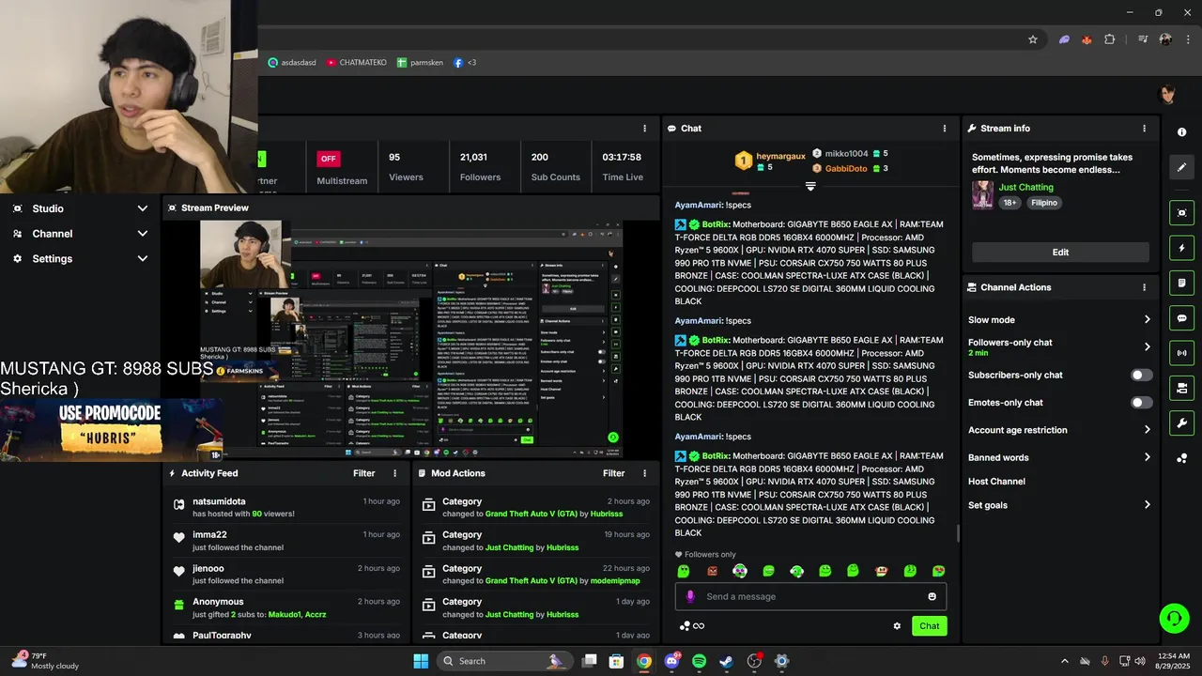
Task: Click the broadcast signal icon in right sidebar
Action: [x=1182, y=353]
